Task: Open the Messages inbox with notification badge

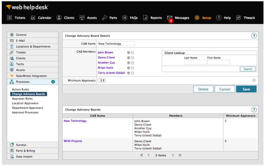Action: pos(181,18)
